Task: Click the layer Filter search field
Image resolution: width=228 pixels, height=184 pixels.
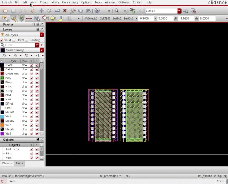Action: [20, 45]
